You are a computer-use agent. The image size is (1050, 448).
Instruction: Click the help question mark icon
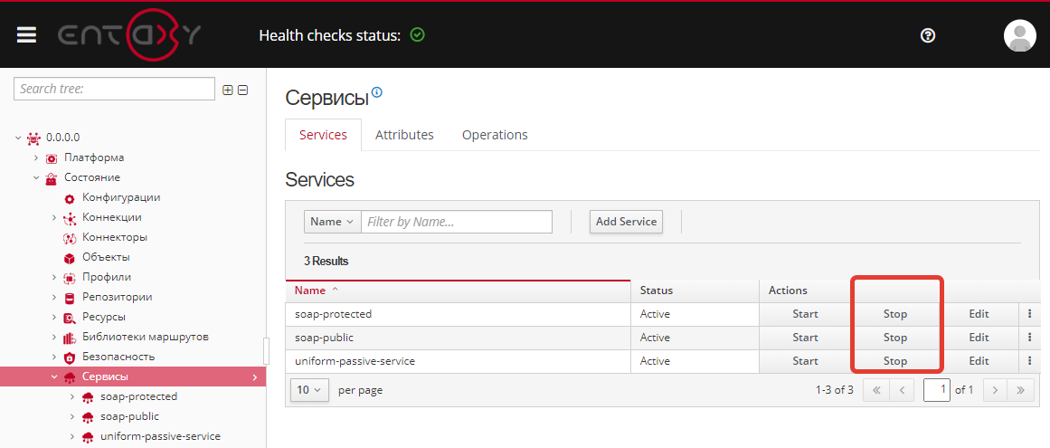click(927, 35)
